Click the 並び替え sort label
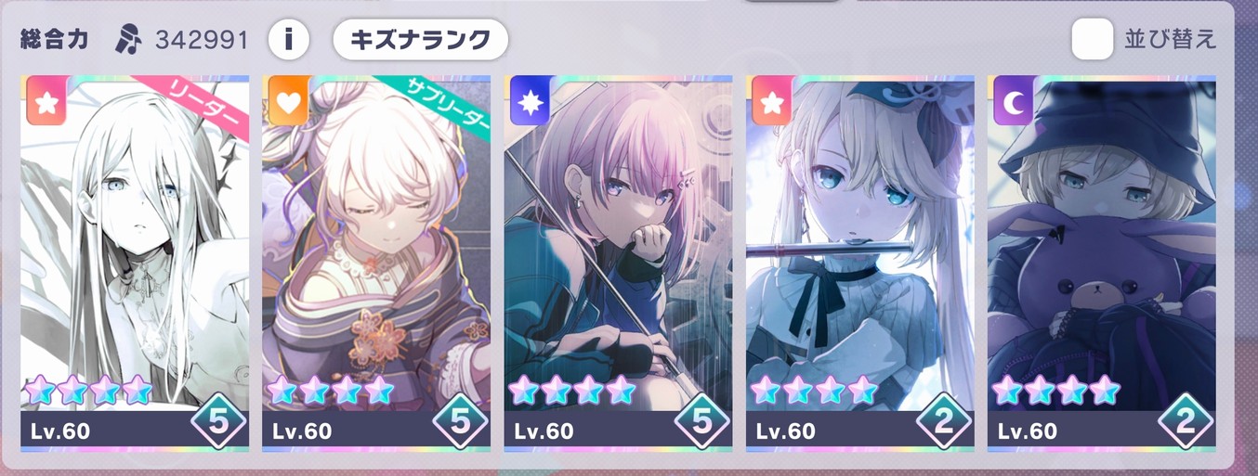 [x=1169, y=40]
